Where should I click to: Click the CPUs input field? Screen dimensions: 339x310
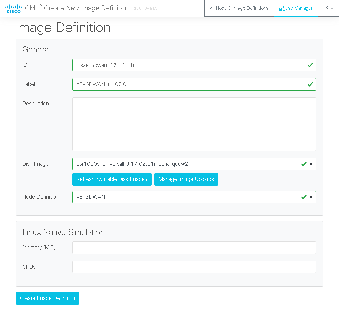click(x=194, y=267)
